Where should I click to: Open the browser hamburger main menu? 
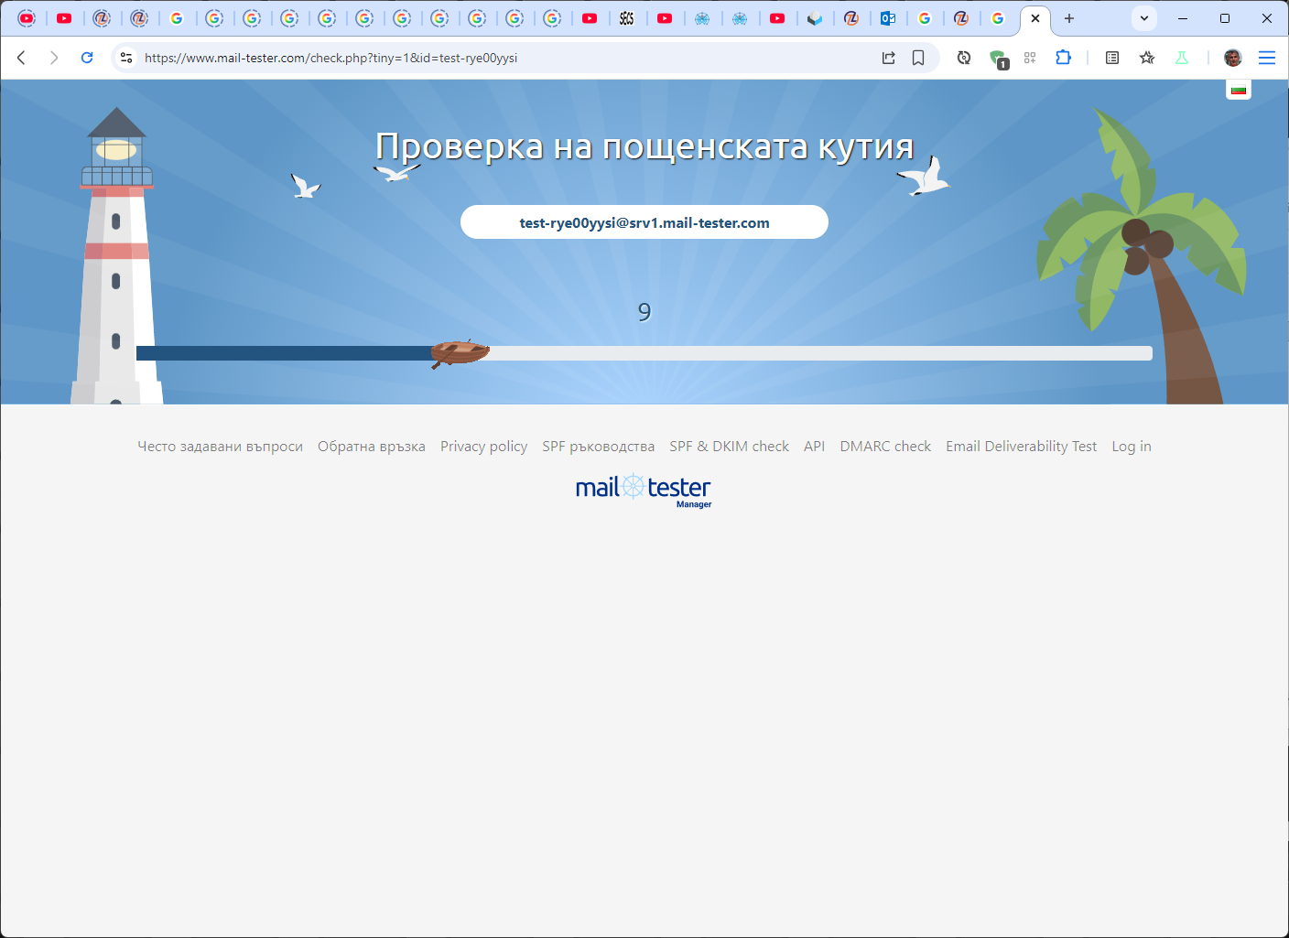(1267, 58)
